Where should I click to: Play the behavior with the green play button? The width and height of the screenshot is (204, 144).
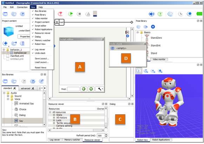[x=71, y=14]
